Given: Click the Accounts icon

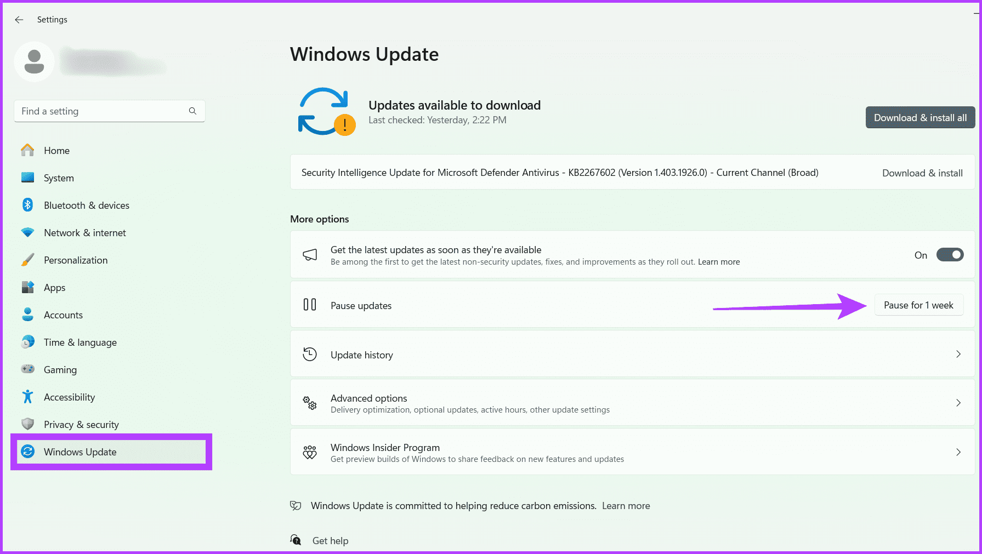Looking at the screenshot, I should click(x=27, y=315).
